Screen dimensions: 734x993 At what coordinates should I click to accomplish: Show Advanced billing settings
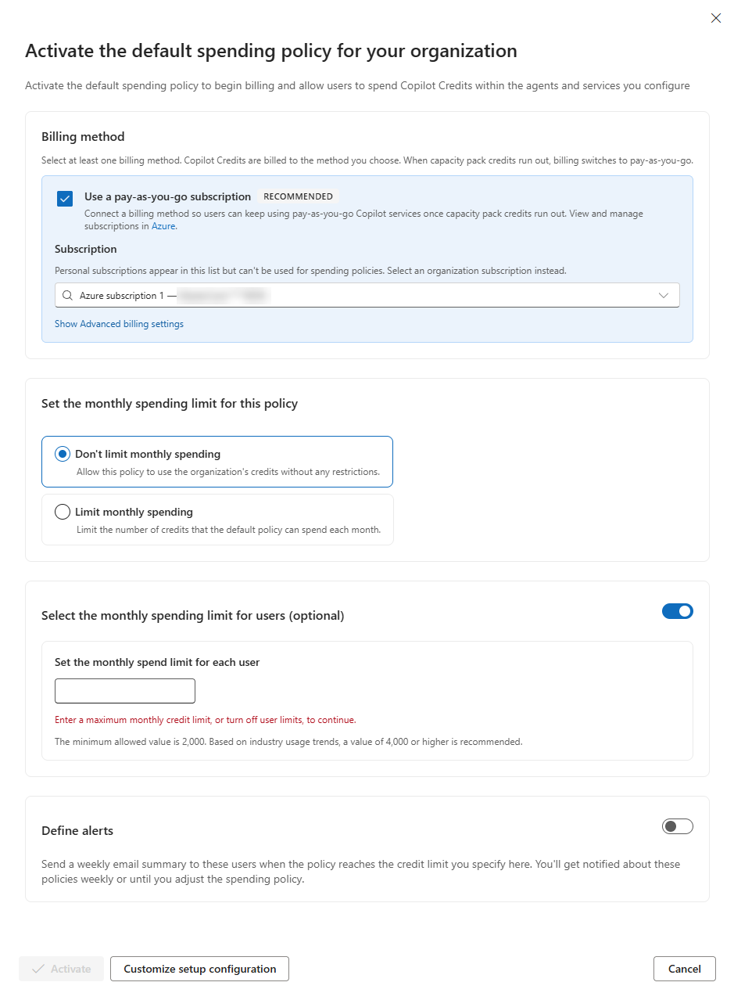119,324
